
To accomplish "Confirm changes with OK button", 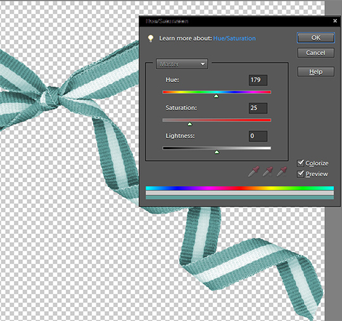I will coord(316,38).
